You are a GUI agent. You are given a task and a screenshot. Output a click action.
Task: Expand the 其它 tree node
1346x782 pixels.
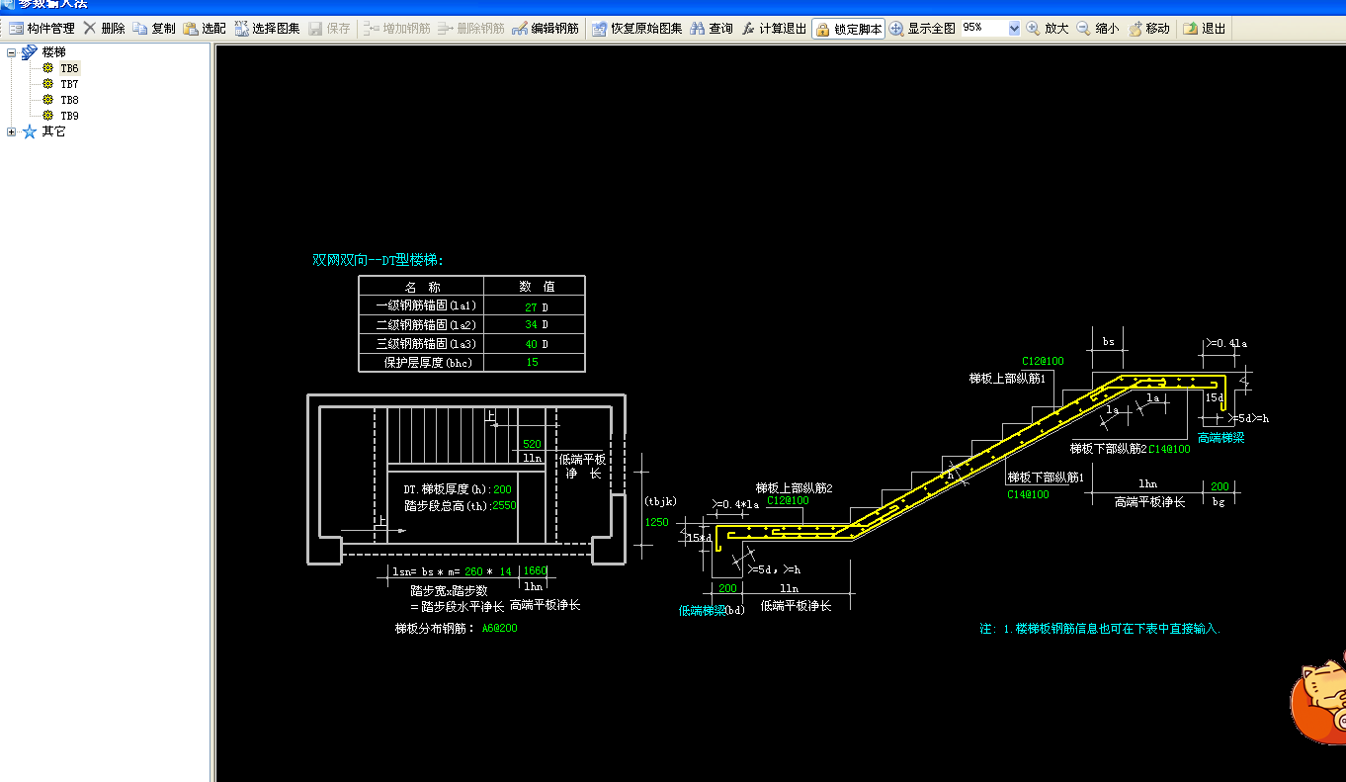coord(12,131)
